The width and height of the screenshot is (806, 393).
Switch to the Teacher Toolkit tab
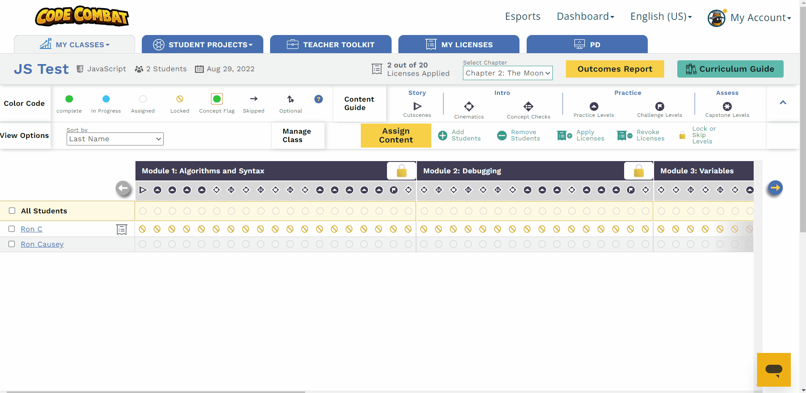pyautogui.click(x=330, y=45)
